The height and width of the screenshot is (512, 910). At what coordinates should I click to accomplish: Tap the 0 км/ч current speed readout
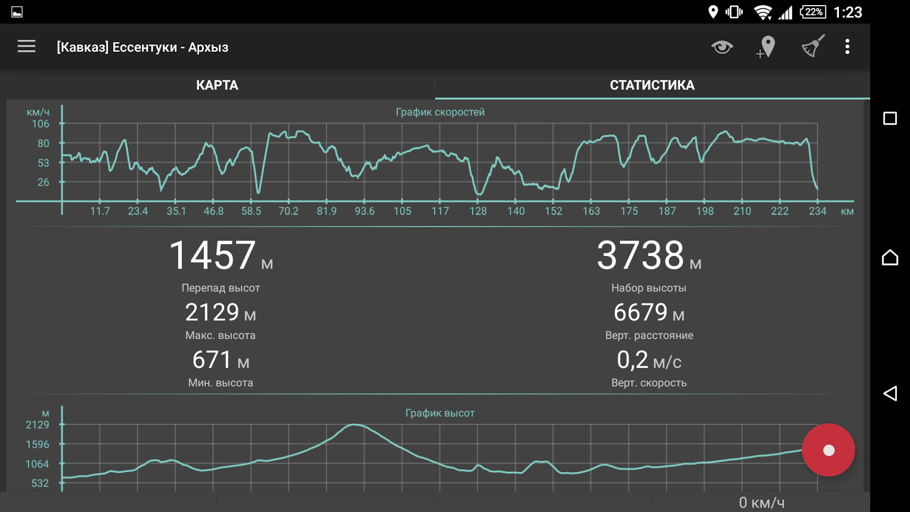(762, 503)
